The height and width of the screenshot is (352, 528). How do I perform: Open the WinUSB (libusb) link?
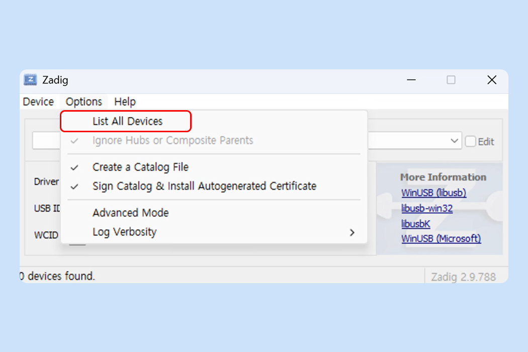coord(433,193)
